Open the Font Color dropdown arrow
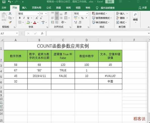This screenshot has width=150, height=123. 38,23
